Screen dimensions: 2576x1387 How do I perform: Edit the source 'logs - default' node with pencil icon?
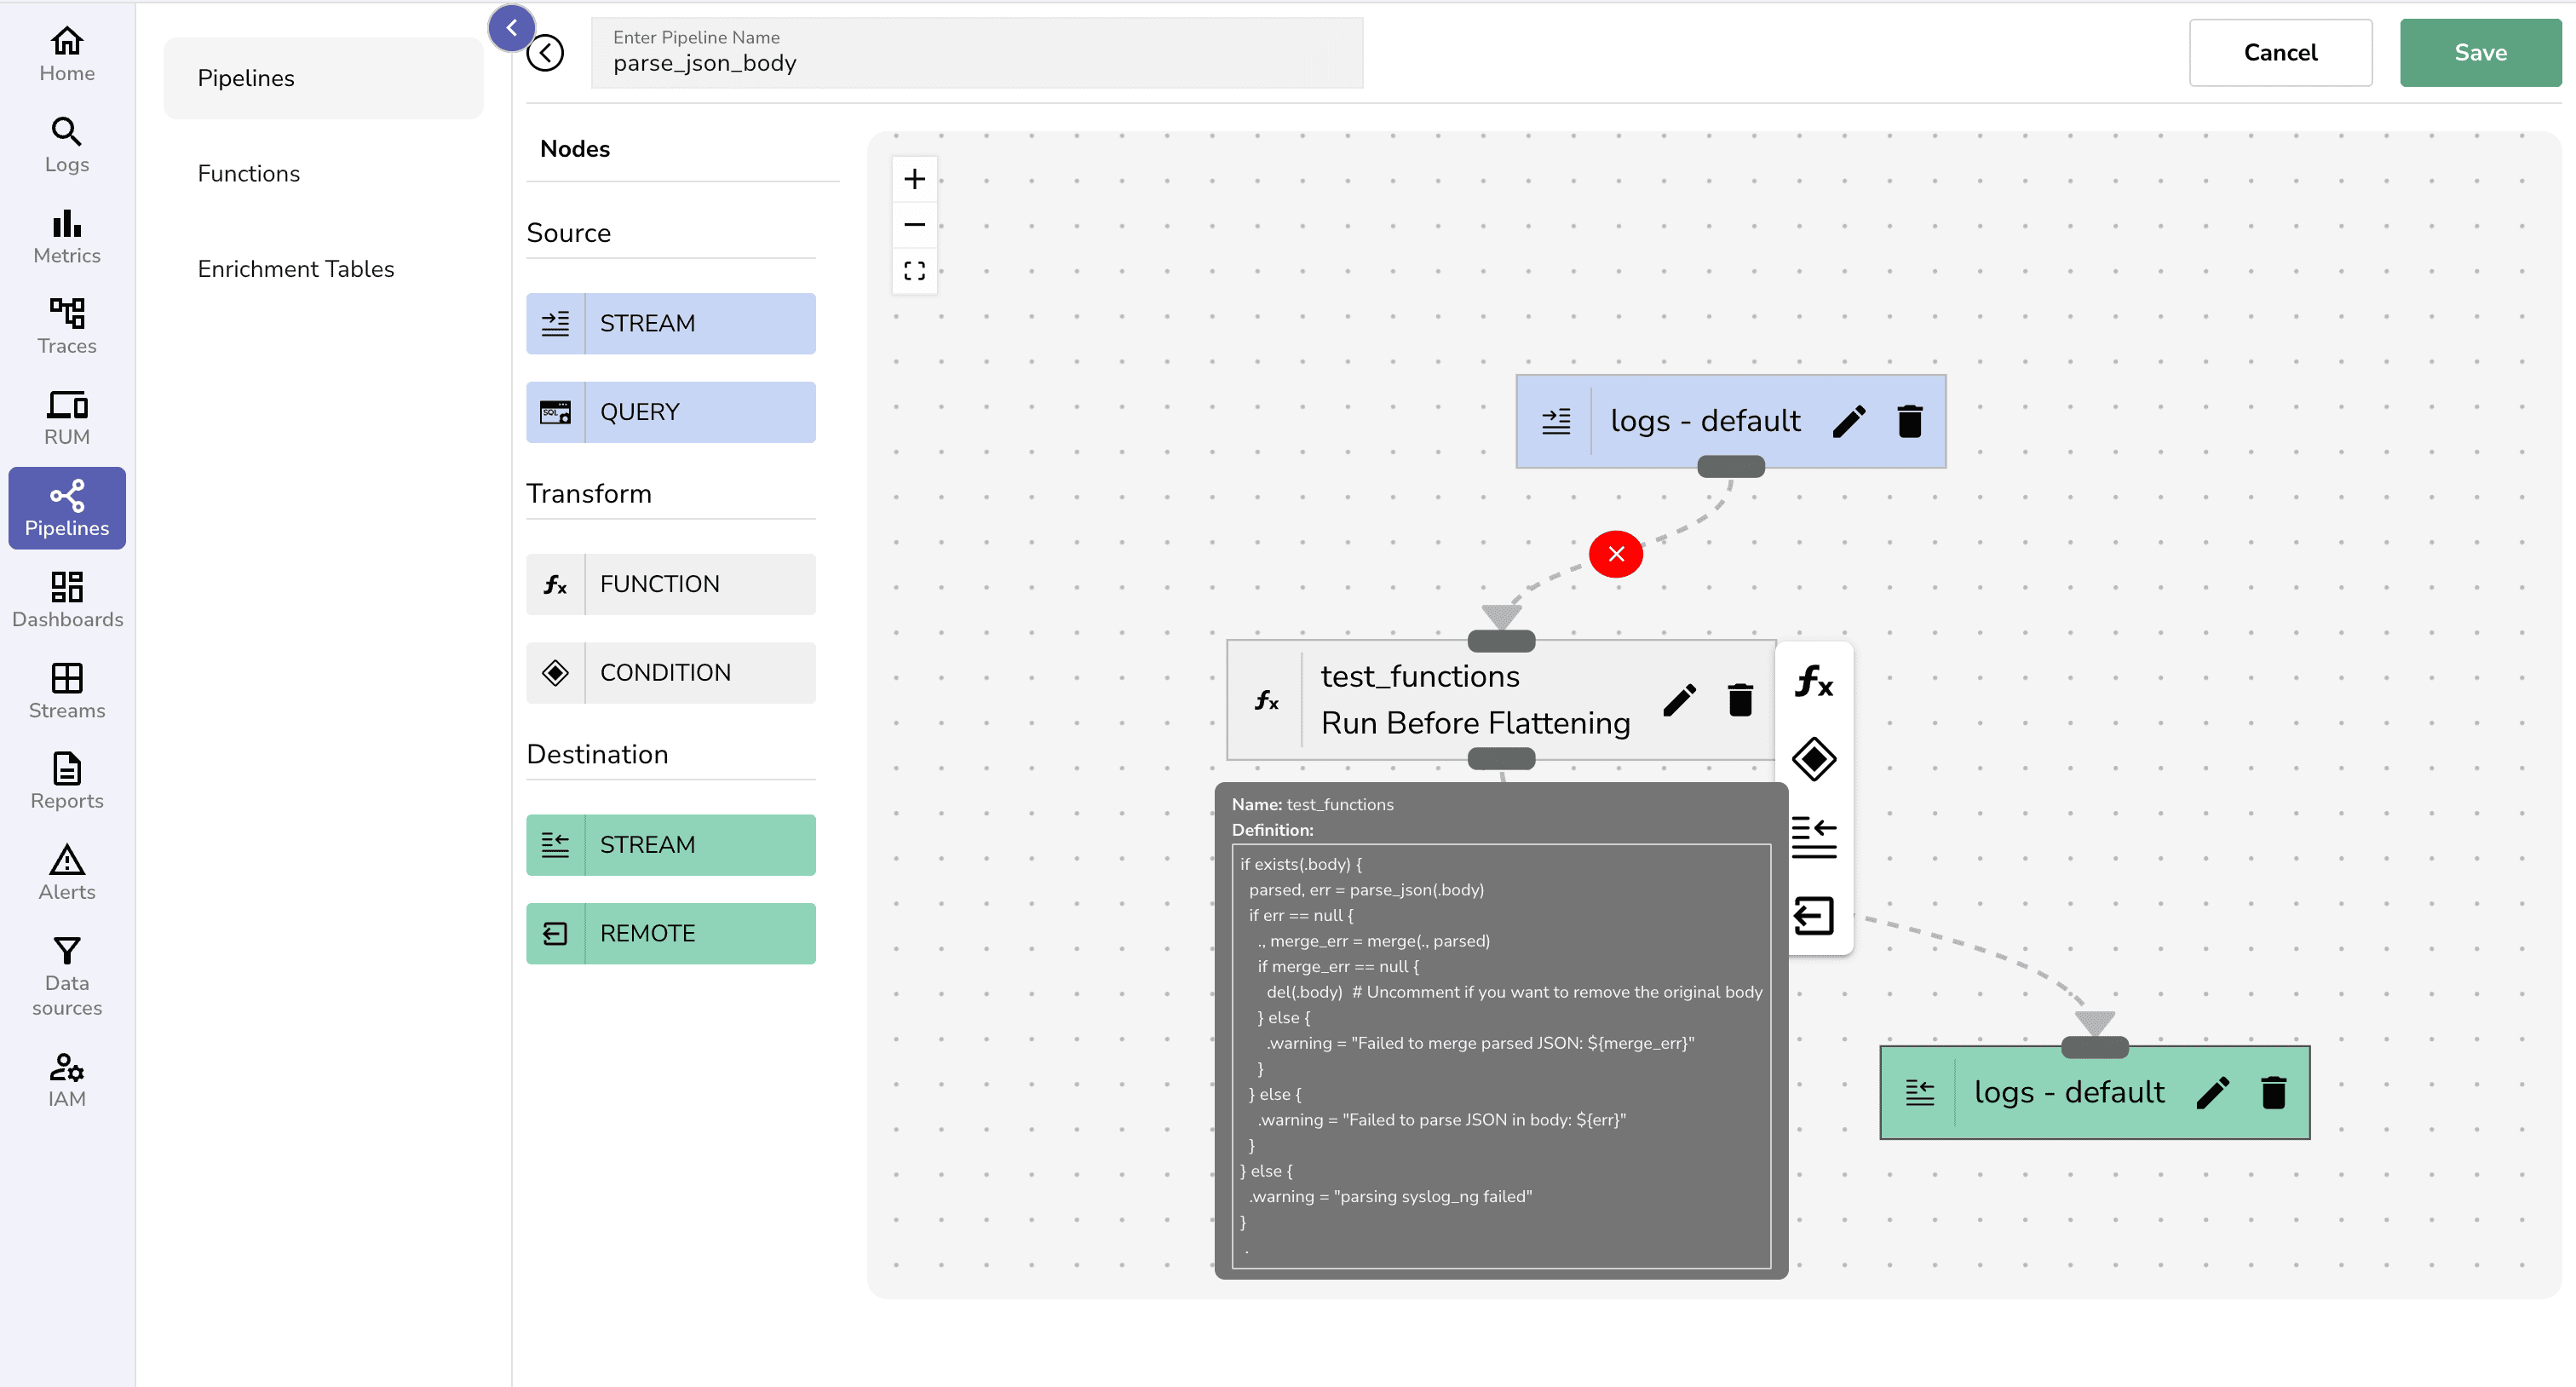(1849, 421)
